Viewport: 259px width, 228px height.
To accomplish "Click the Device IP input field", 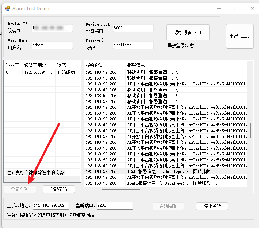I will [52, 28].
